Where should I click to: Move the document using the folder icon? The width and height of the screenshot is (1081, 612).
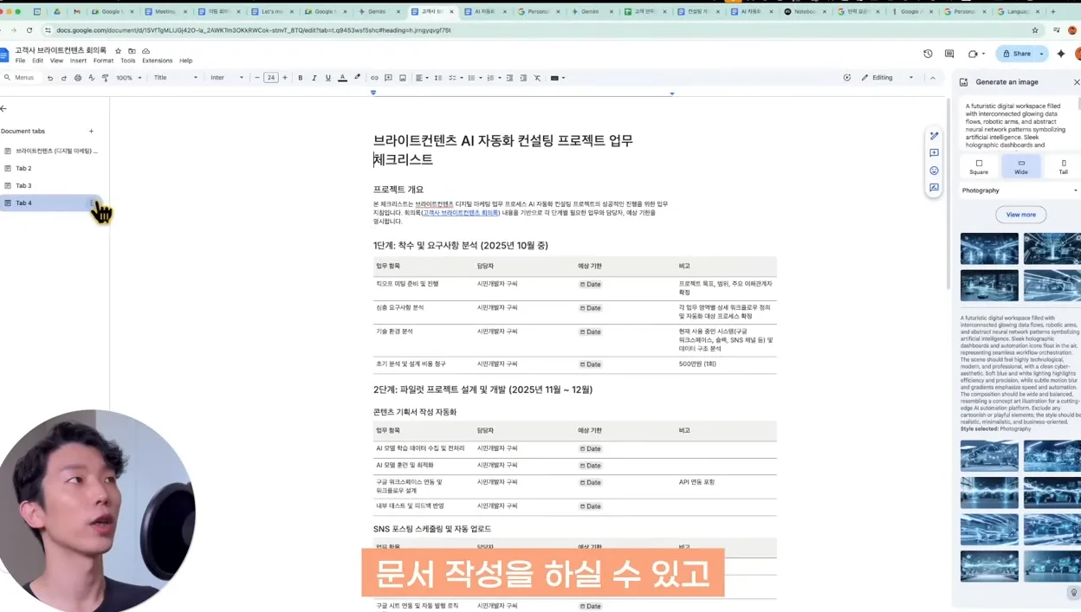132,51
